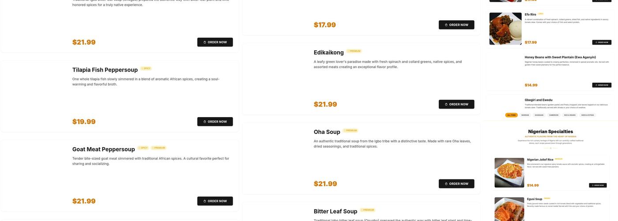Click the Spicy badge beside Tilapia Fish Peppersoup
The height and width of the screenshot is (221, 618).
pos(146,69)
